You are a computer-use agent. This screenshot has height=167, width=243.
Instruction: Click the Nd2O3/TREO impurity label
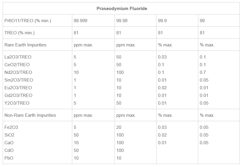18,72
